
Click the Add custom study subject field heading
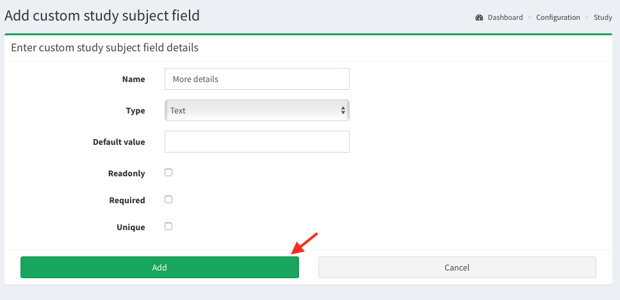click(x=102, y=15)
